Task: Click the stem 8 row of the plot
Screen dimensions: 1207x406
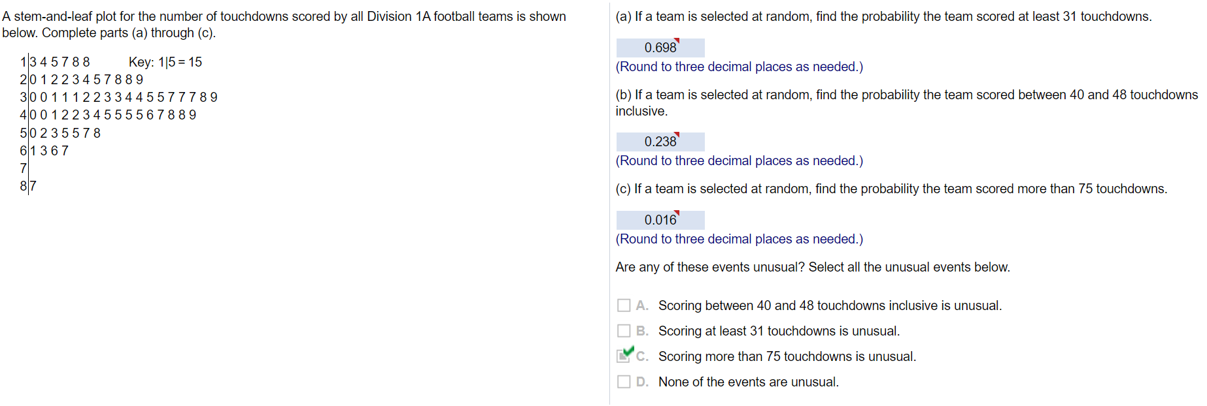Action: (x=26, y=185)
